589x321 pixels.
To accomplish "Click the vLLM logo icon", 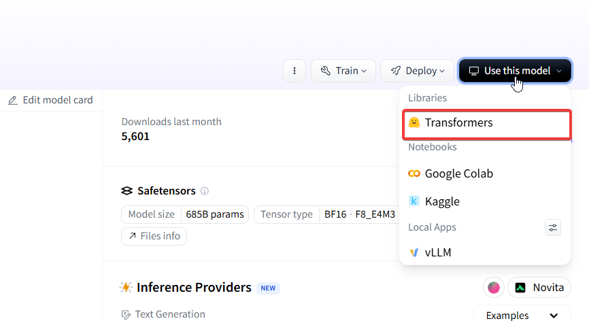I will click(x=414, y=252).
